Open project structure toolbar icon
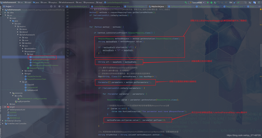 click(250, 3)
